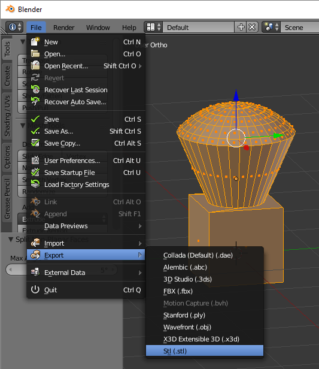
Task: Click the Open Recent icon
Action: coord(35,66)
